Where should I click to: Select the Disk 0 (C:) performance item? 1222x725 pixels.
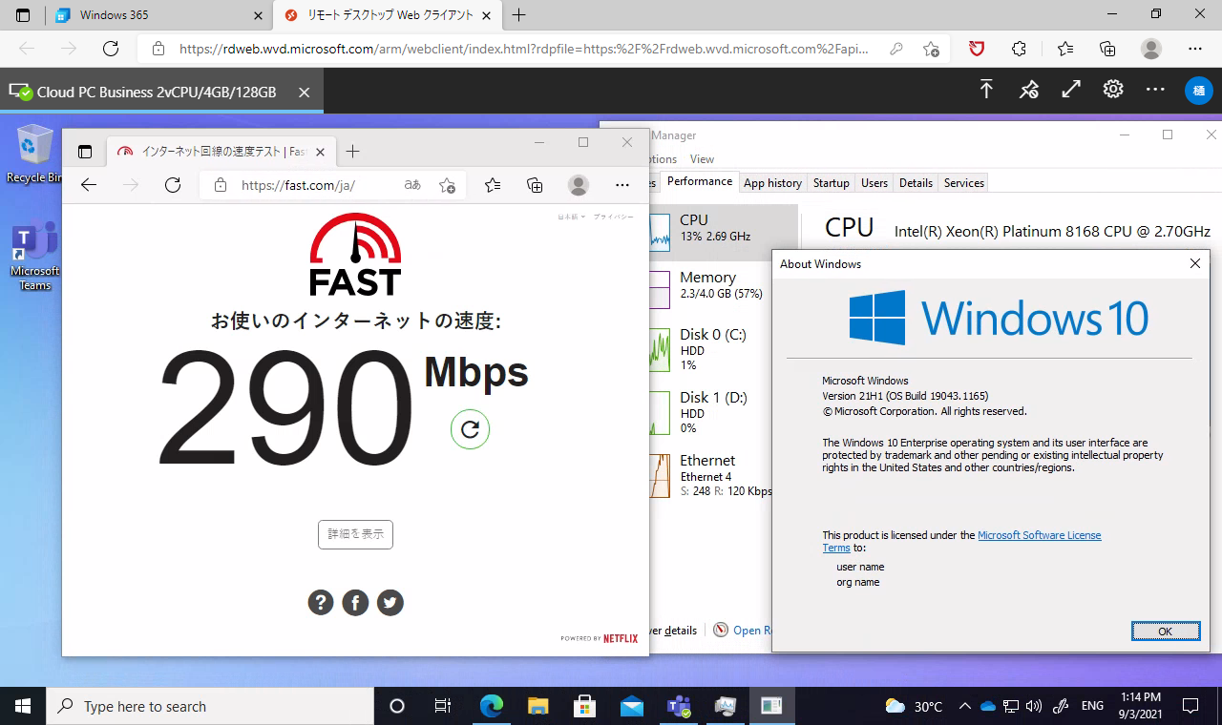(x=711, y=349)
